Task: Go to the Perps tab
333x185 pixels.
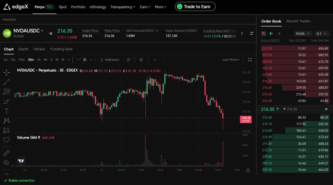Action: (44, 7)
